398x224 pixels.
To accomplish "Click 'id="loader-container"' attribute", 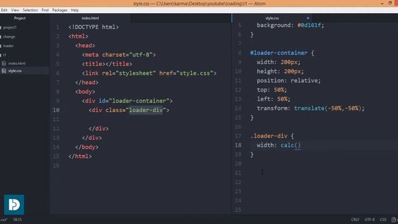I will [134, 101].
